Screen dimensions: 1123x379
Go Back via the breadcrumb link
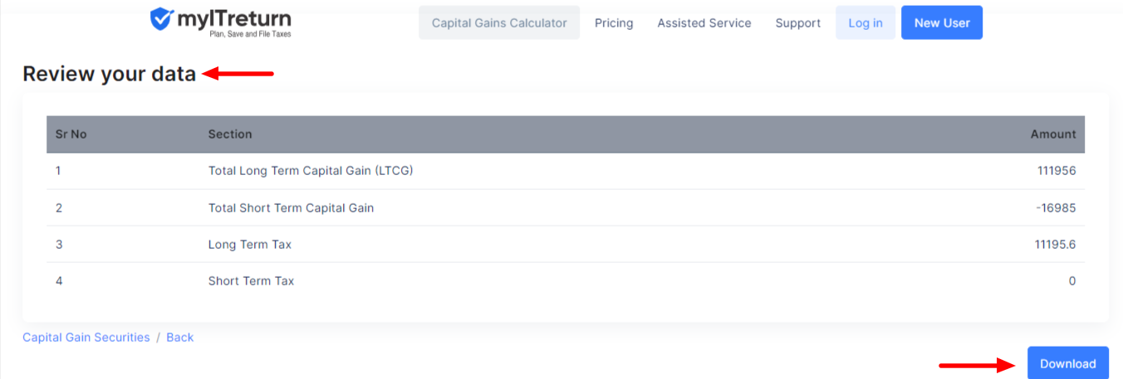click(x=179, y=338)
